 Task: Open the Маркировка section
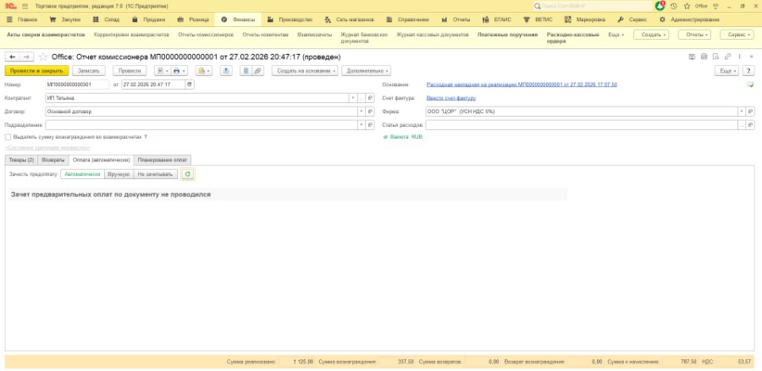coord(585,19)
